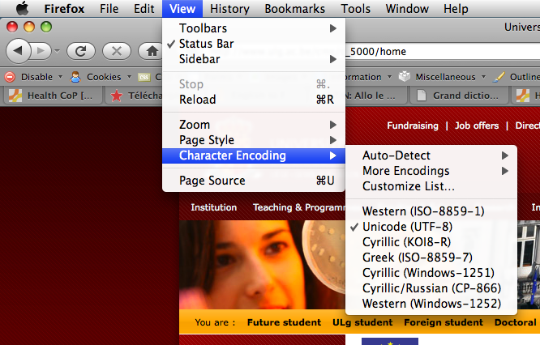Click the Reload page toolbar icon
540x345 pixels.
[x=80, y=51]
